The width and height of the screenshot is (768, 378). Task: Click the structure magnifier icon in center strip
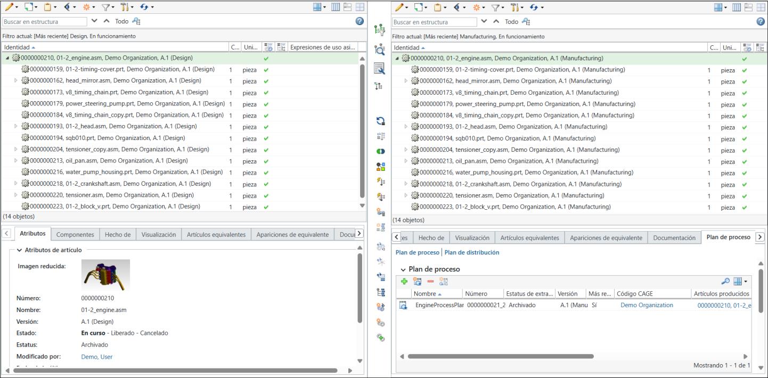[x=380, y=50]
